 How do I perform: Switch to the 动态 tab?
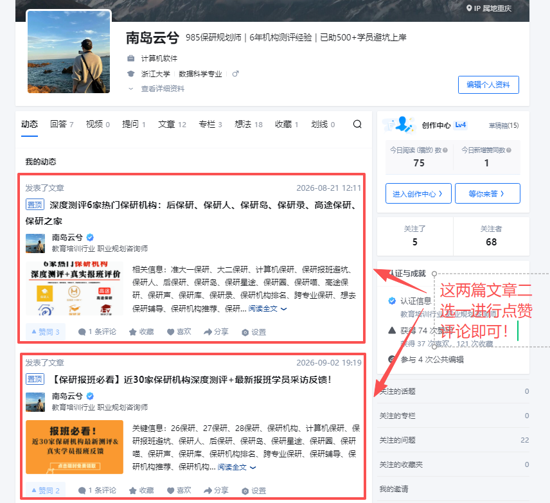(x=30, y=124)
